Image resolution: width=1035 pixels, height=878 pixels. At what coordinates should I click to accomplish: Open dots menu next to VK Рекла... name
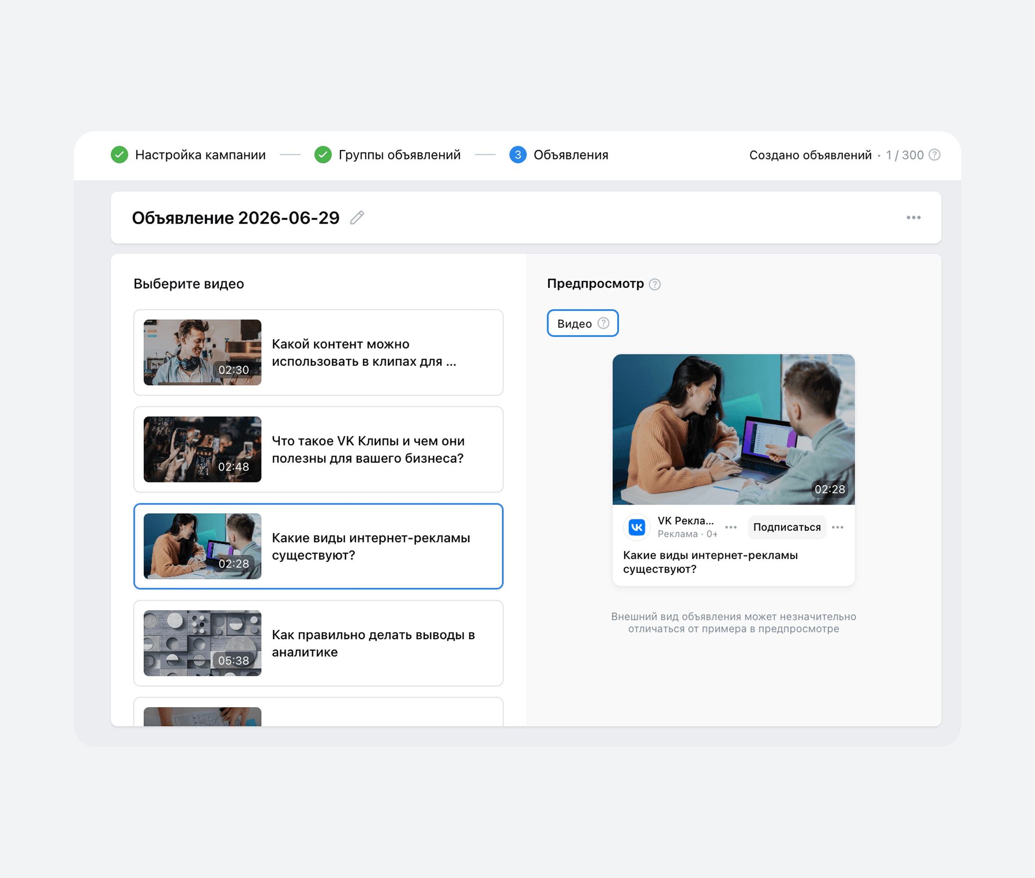[x=731, y=527]
